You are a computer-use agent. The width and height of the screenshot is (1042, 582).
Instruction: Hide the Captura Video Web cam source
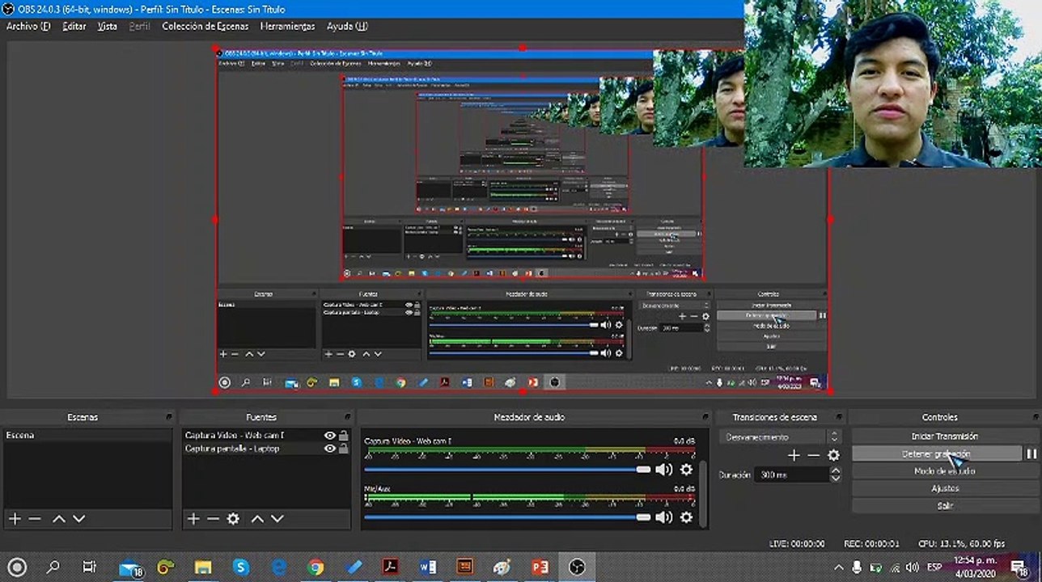click(x=329, y=436)
